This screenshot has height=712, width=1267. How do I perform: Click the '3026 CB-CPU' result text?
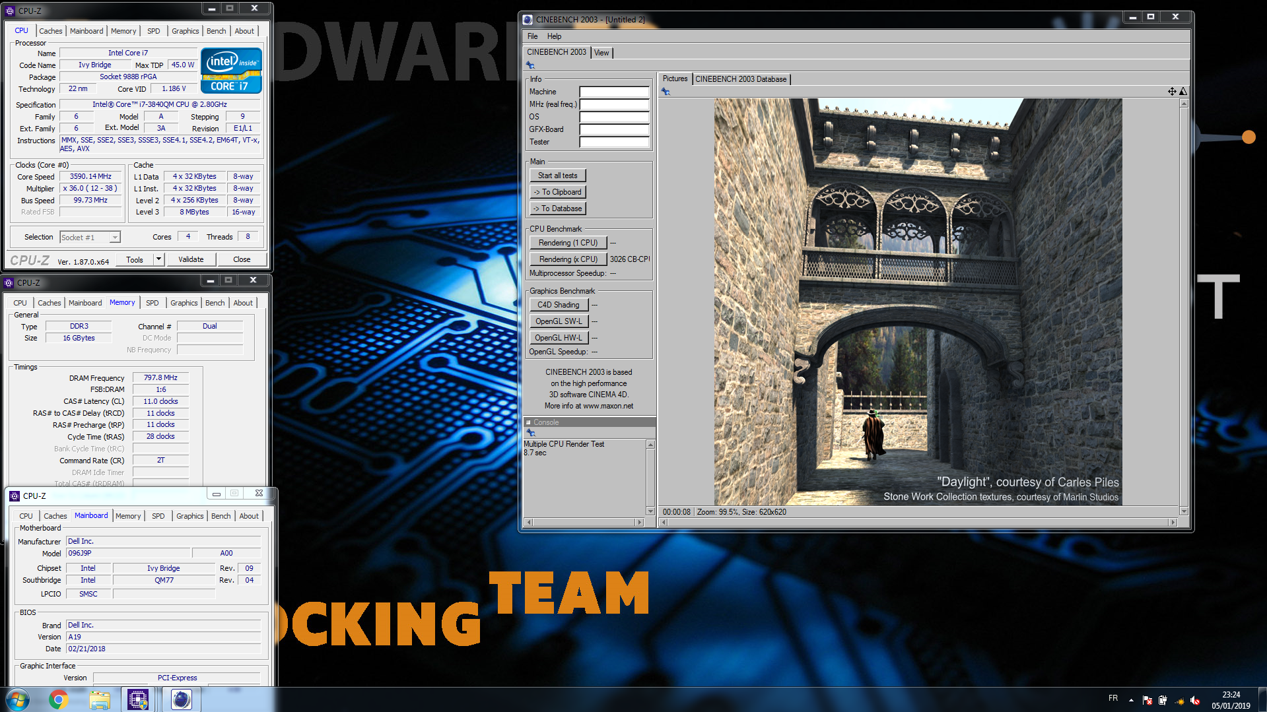[x=630, y=259]
